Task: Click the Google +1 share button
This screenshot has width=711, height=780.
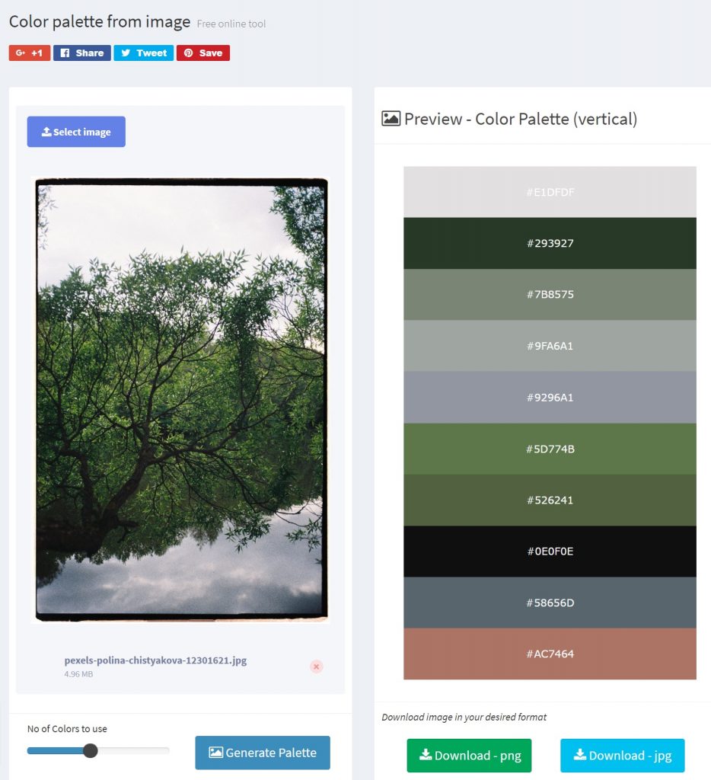Action: 30,53
